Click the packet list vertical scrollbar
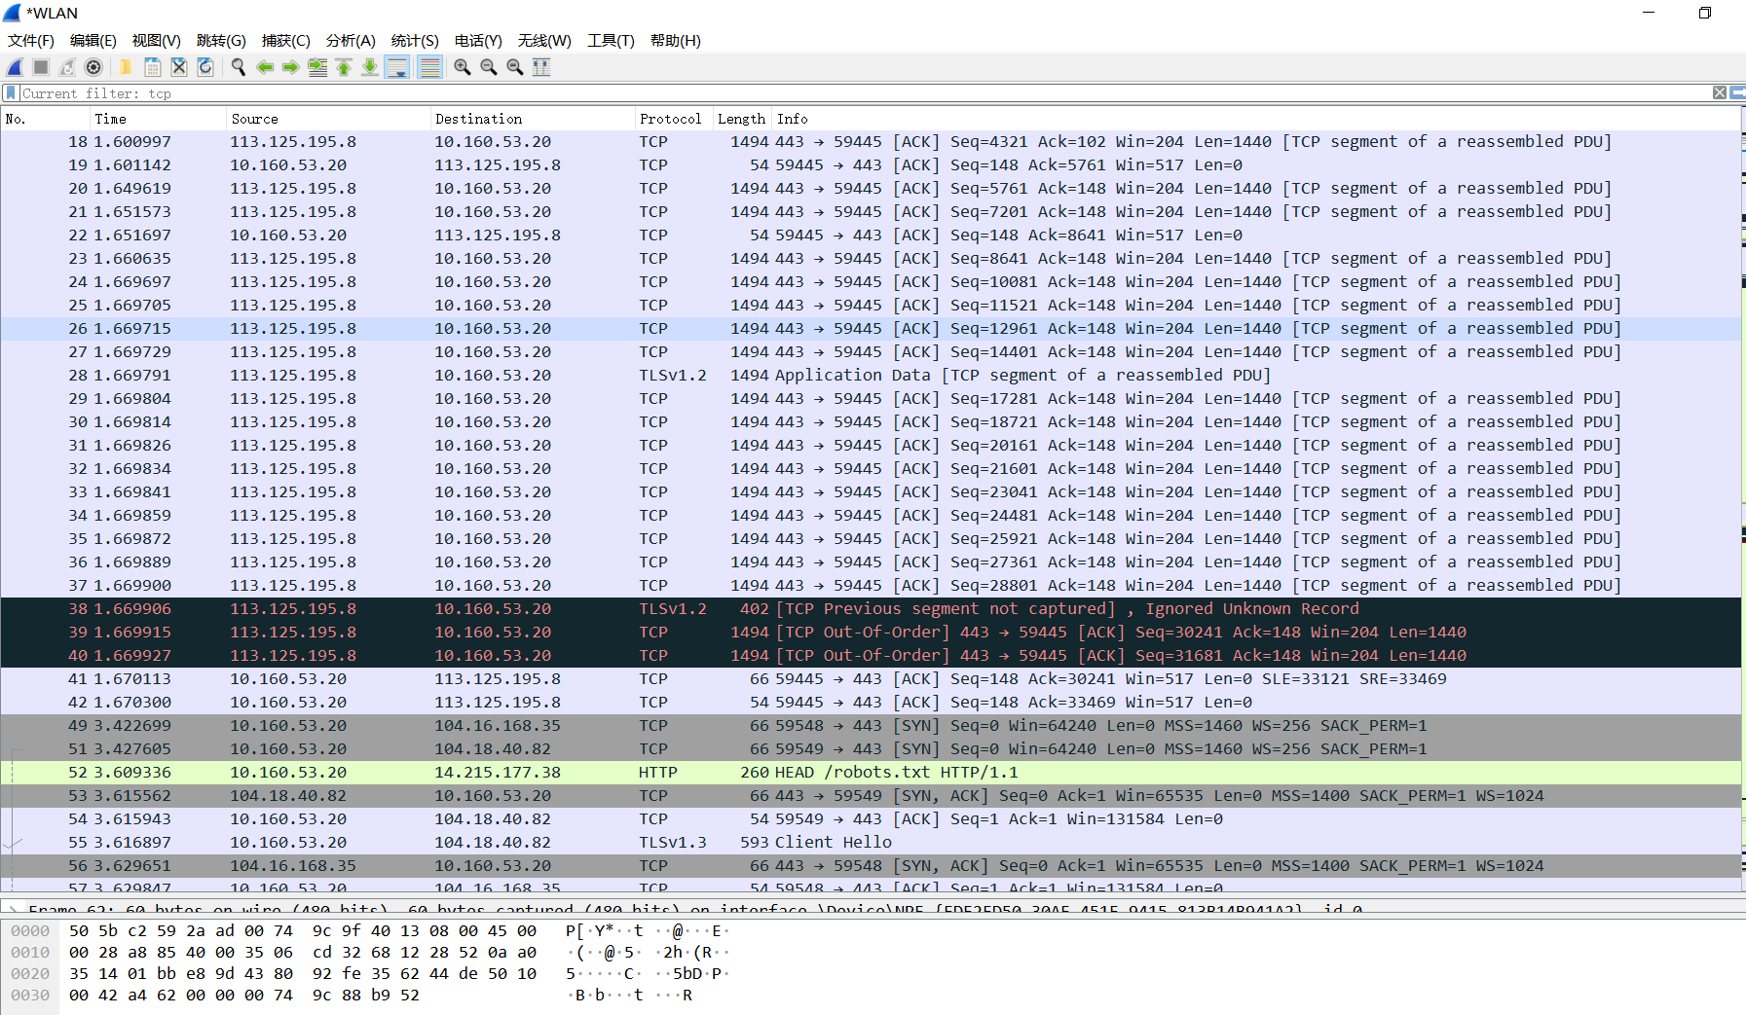 point(1743,500)
